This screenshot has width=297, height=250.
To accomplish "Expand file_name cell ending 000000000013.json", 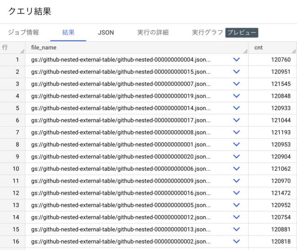I will 236,230.
